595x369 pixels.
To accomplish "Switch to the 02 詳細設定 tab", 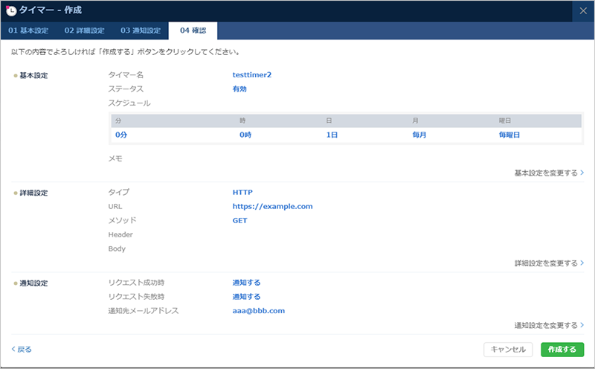I will pyautogui.click(x=84, y=31).
